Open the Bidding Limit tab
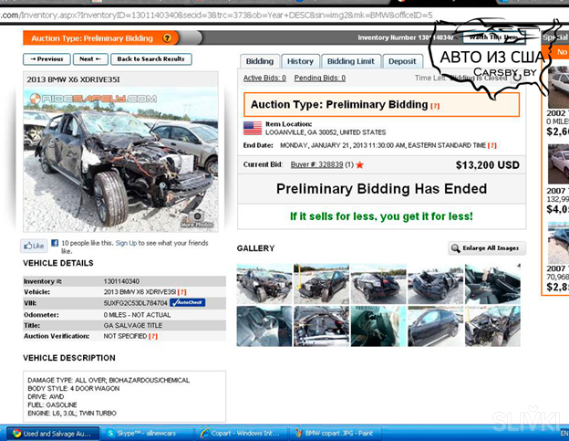The image size is (569, 441). (x=350, y=61)
